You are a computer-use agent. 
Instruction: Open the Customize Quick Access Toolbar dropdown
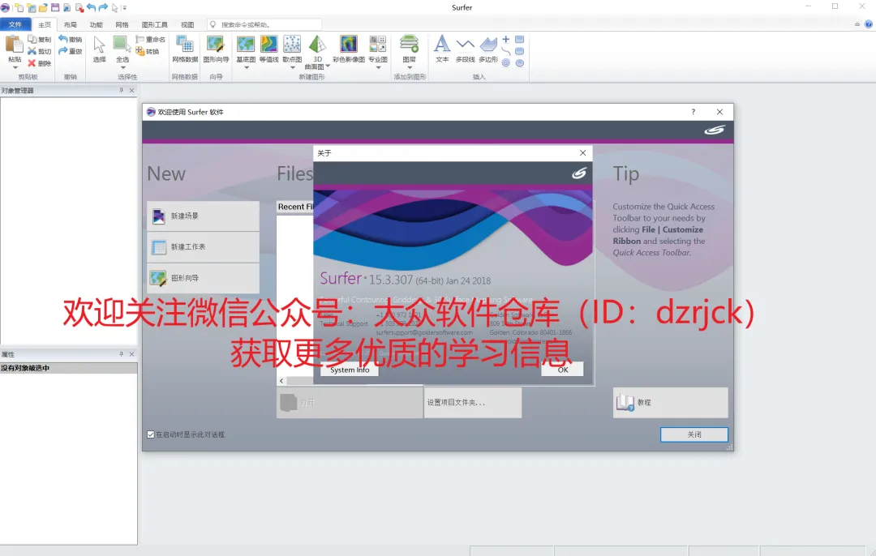point(125,8)
